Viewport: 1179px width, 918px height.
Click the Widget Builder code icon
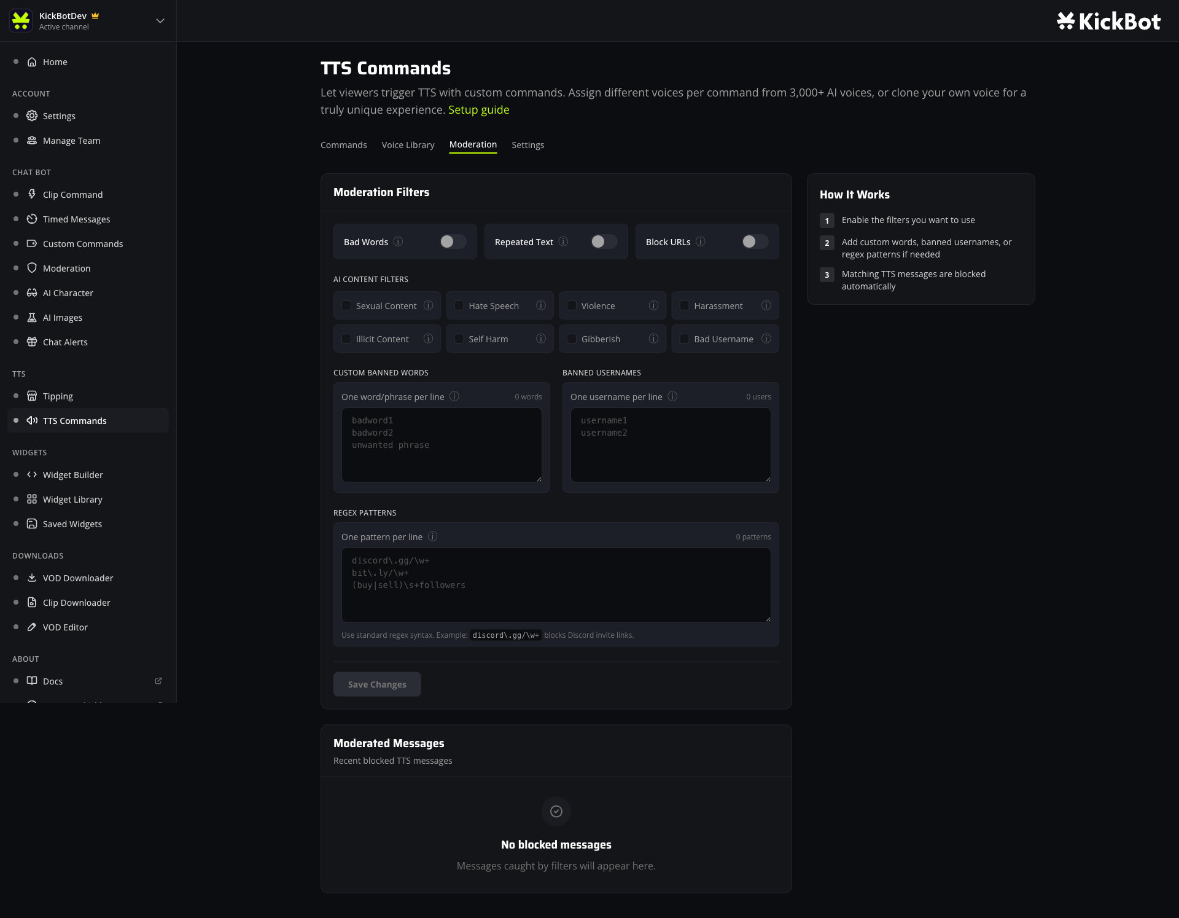(32, 475)
